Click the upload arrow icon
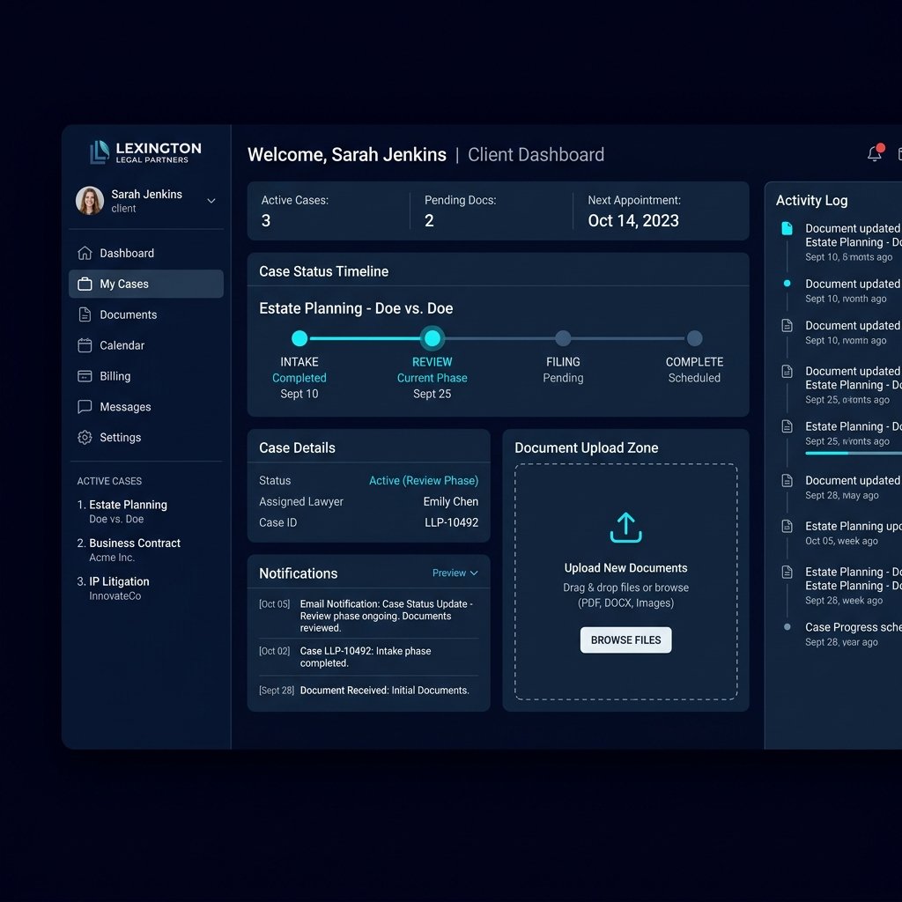Image resolution: width=902 pixels, height=902 pixels. (626, 528)
